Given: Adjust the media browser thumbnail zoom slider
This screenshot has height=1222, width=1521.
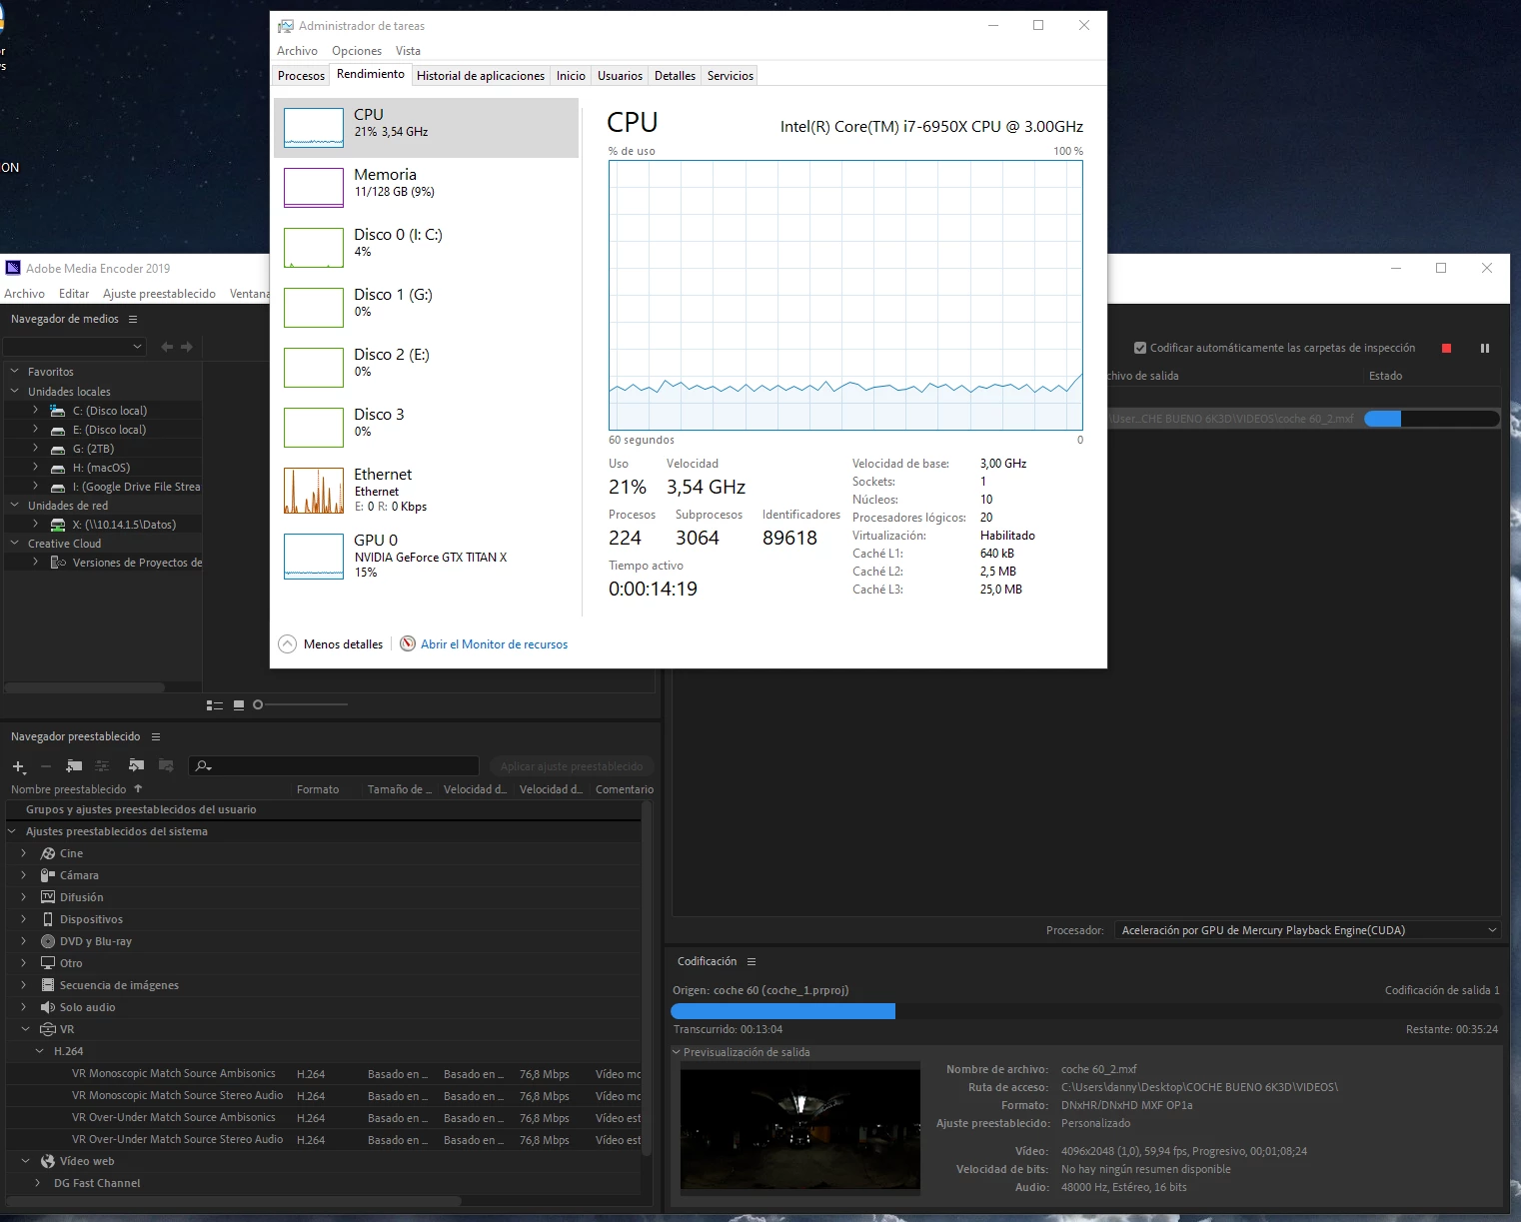Looking at the screenshot, I should 300,705.
